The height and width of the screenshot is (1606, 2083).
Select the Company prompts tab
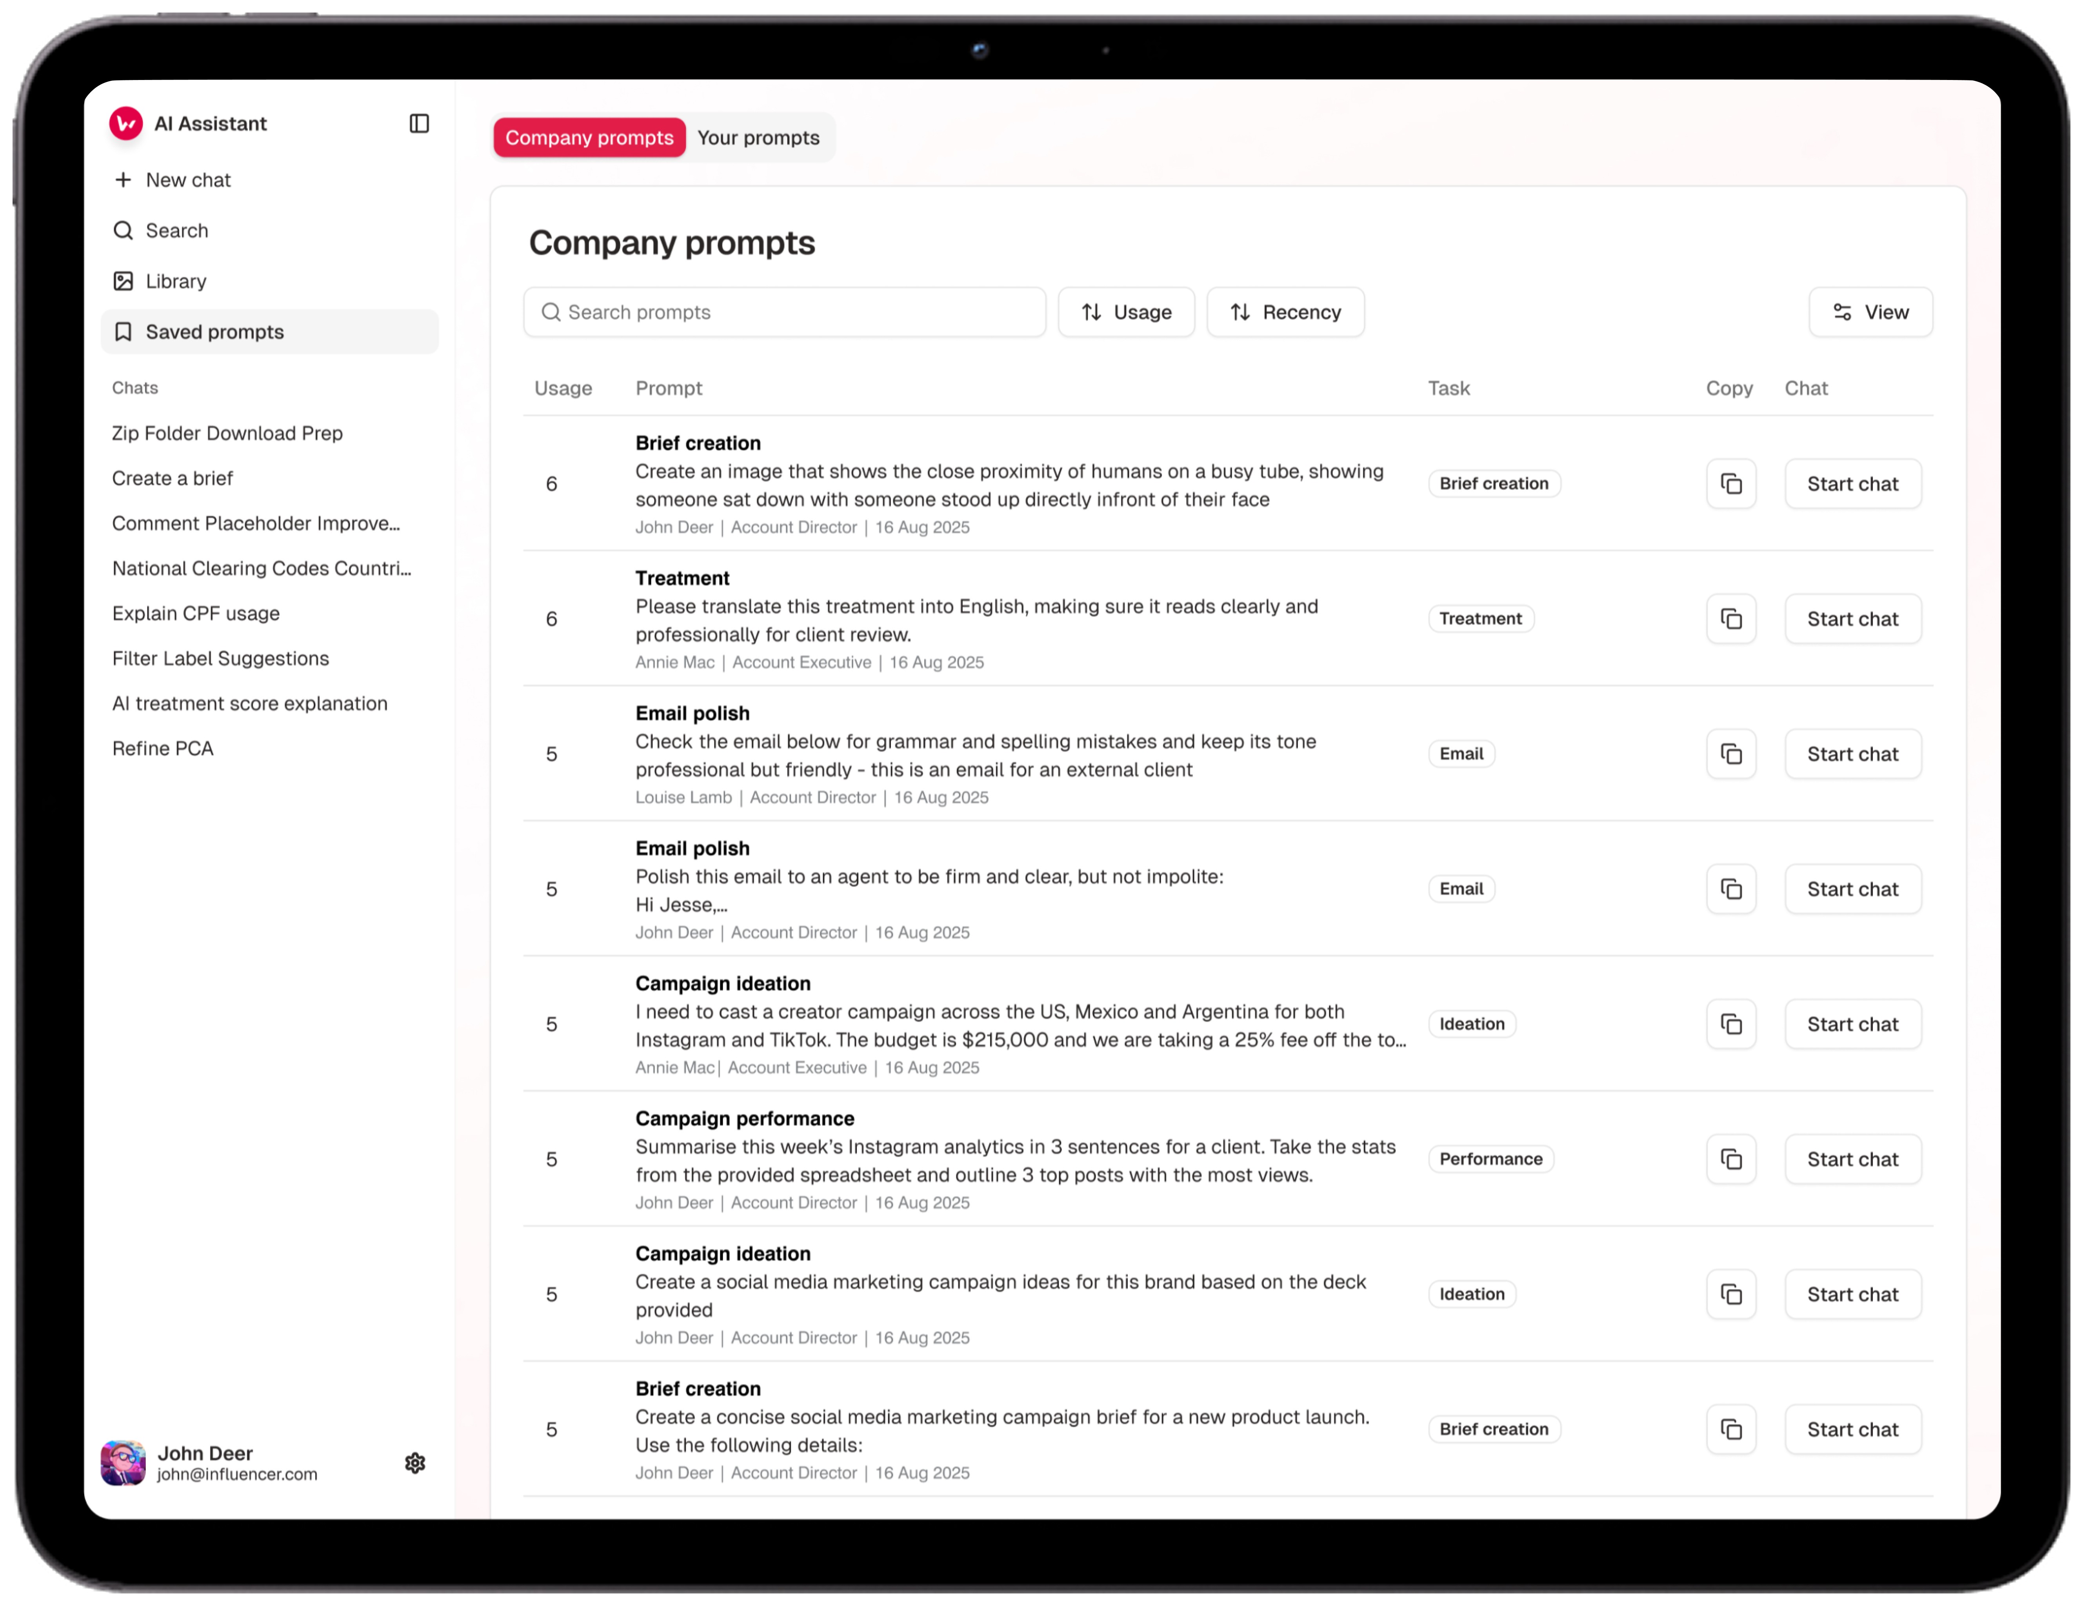pos(589,137)
